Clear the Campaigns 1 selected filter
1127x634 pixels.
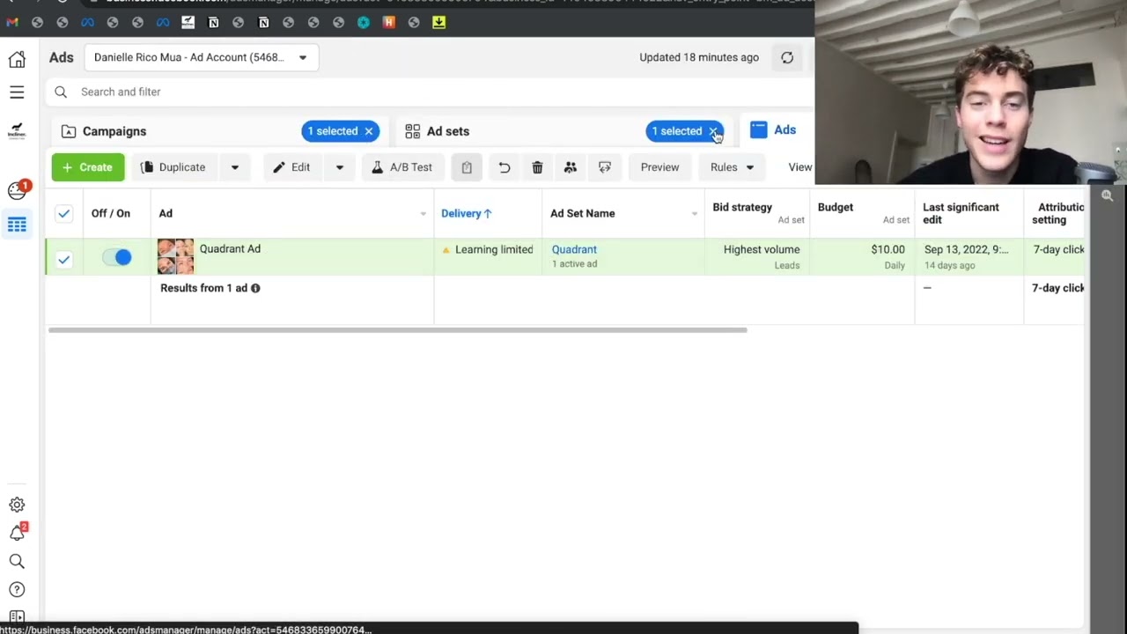point(369,131)
